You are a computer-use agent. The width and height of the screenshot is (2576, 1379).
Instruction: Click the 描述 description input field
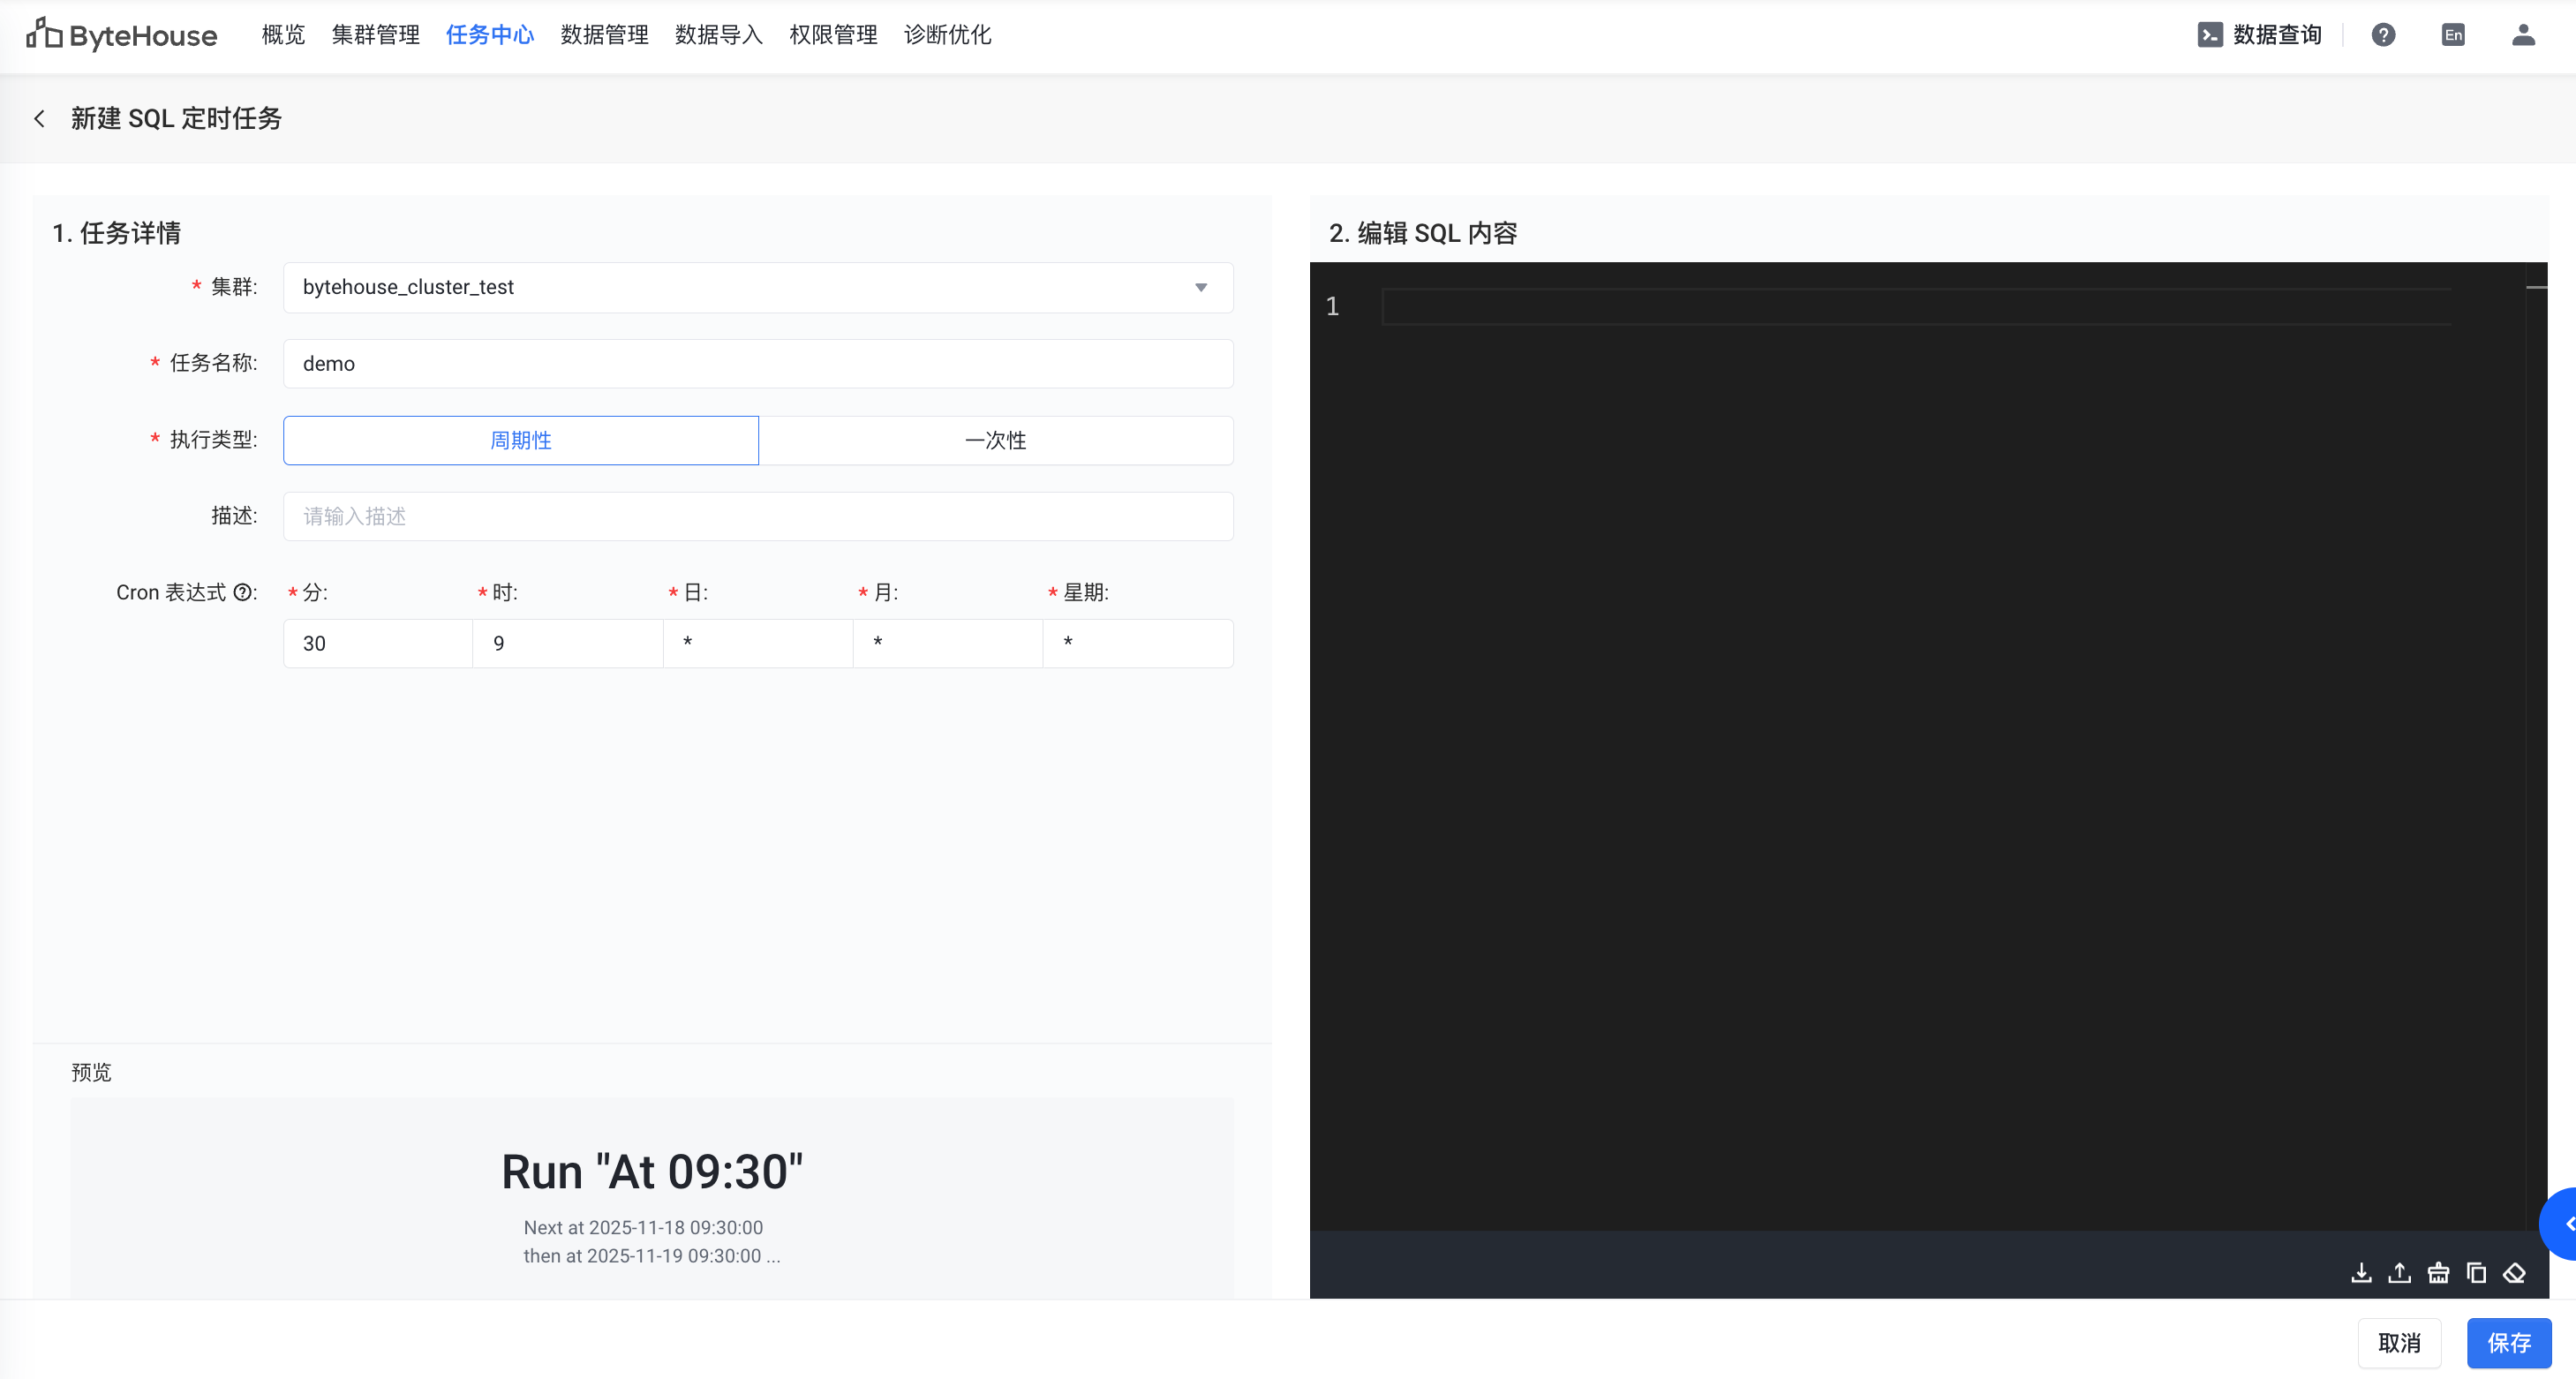point(757,516)
